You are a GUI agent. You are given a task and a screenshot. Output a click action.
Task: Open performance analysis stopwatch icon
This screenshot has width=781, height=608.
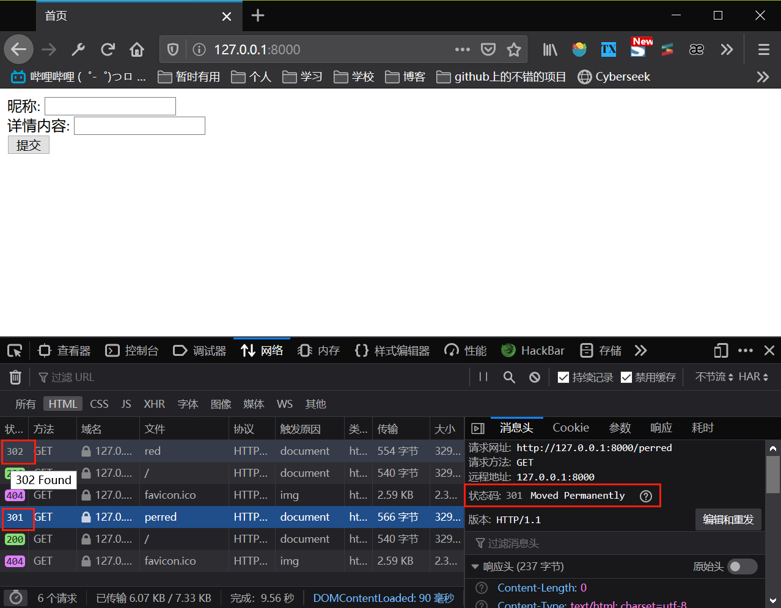click(16, 598)
